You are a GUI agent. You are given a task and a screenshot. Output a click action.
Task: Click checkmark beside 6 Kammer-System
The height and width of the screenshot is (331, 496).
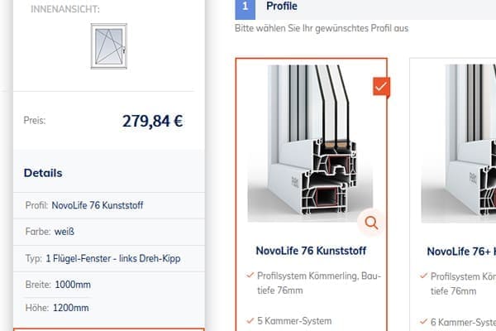[424, 322]
